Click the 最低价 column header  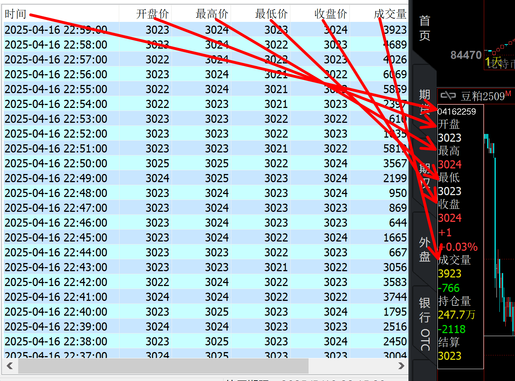point(271,14)
